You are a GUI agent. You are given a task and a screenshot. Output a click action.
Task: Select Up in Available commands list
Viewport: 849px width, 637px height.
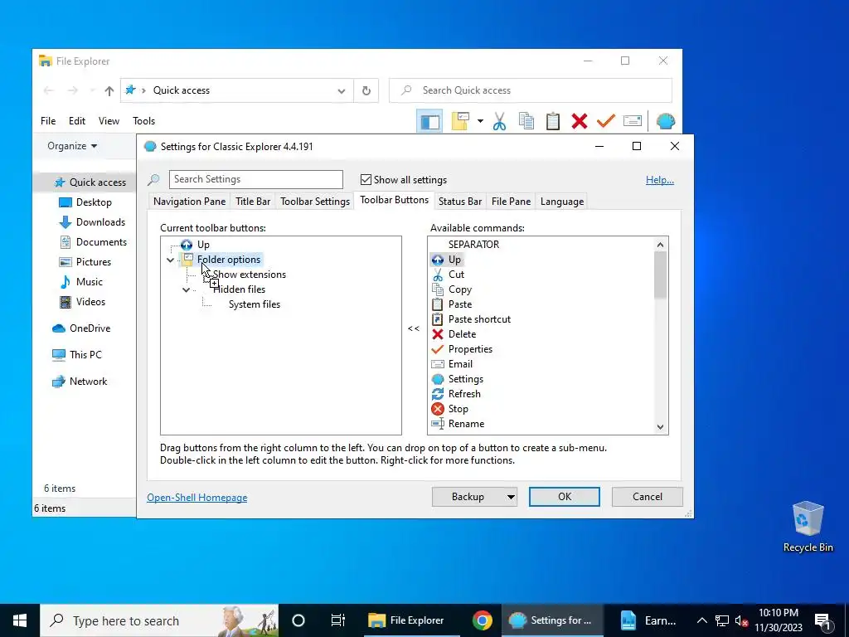point(455,260)
